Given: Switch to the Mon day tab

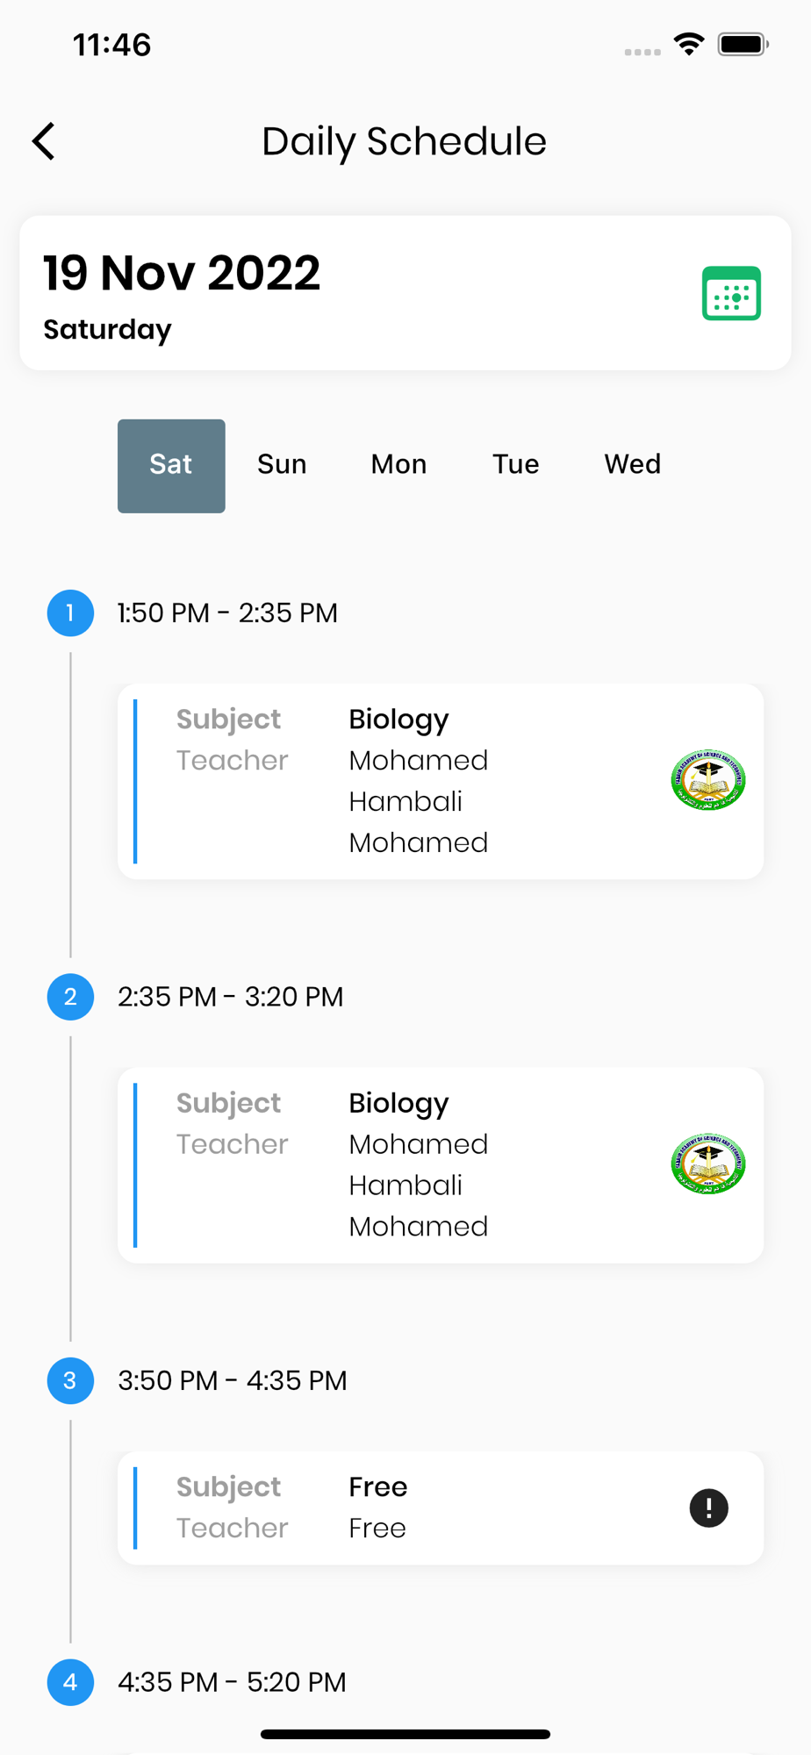Looking at the screenshot, I should (x=398, y=464).
